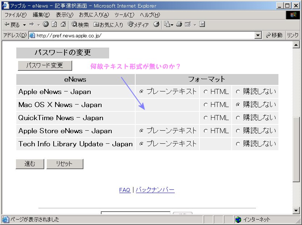Open the 編集(E) menu
302x225 pixels.
[x=41, y=15]
